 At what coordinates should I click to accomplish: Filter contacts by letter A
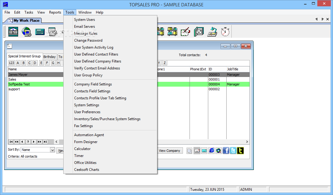coord(18,63)
